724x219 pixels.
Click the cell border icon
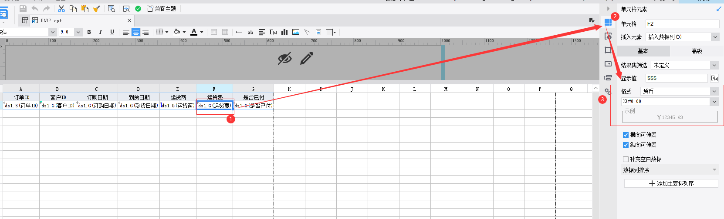pos(159,32)
